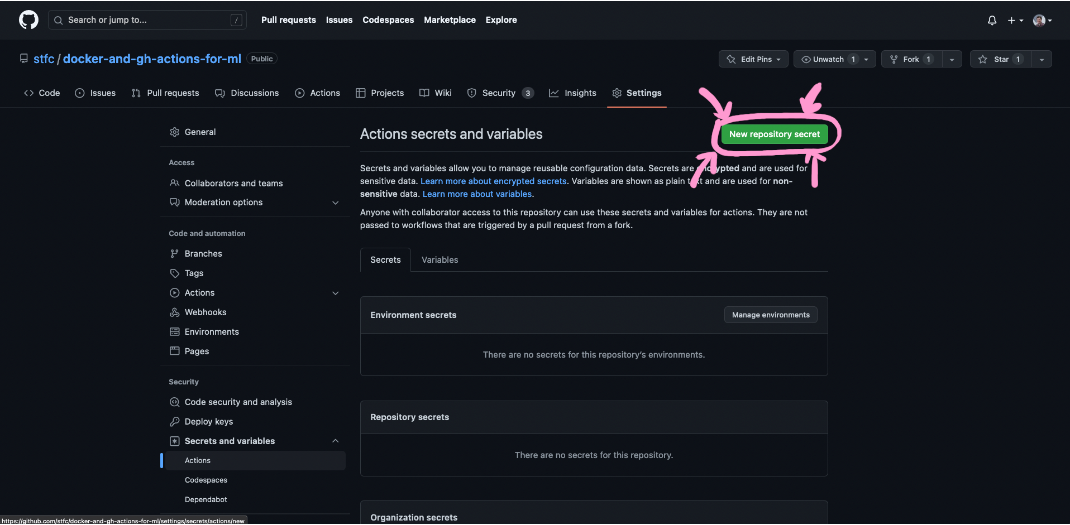1070x525 pixels.
Task: Click the Fork icon on the repo
Action: click(895, 59)
